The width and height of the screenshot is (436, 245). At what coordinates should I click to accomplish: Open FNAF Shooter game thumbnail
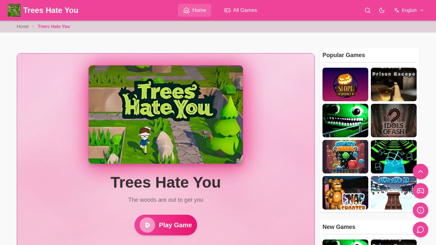point(345,193)
